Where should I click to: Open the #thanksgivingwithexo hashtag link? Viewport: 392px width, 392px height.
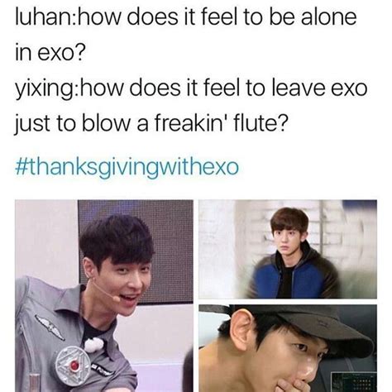[x=127, y=167]
